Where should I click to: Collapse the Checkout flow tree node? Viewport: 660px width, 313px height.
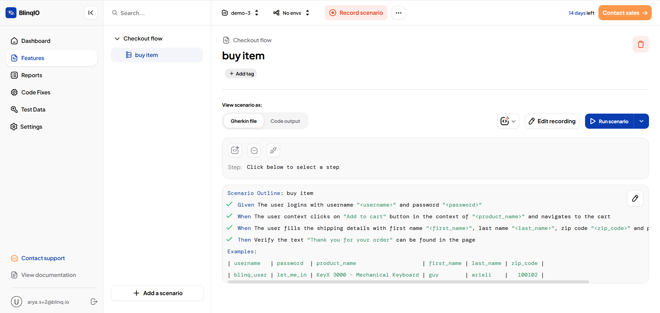click(x=117, y=38)
